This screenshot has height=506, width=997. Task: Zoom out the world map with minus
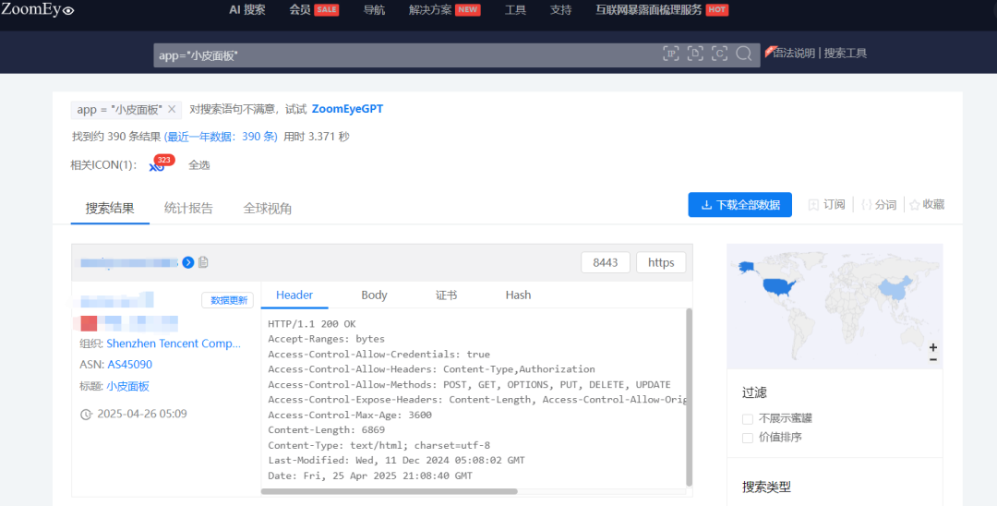tap(932, 360)
